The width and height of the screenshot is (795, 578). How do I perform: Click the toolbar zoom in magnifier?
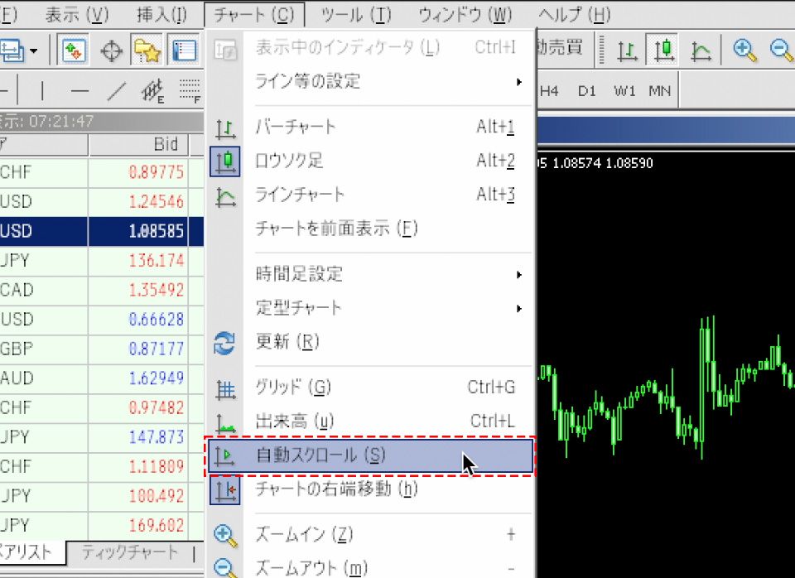click(744, 51)
